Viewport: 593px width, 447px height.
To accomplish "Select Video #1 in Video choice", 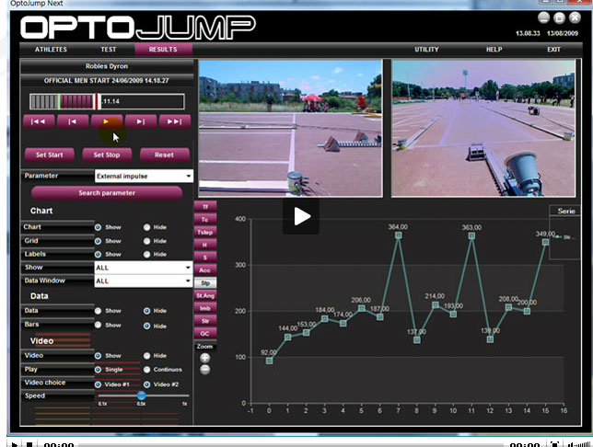I will 98,384.
